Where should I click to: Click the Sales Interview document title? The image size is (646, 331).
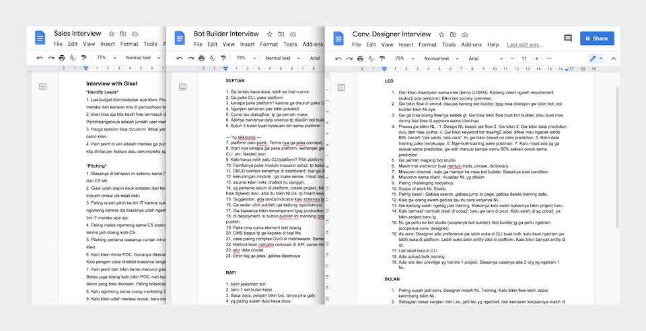[x=77, y=34]
